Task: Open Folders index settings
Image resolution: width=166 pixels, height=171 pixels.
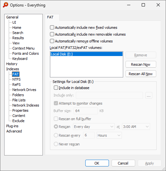Action: coord(18,95)
